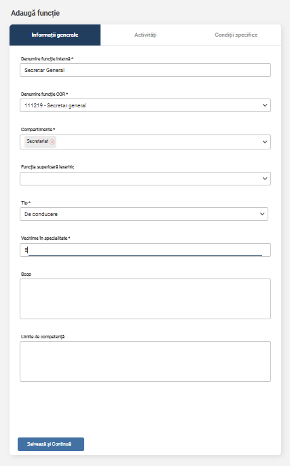The width and height of the screenshot is (290, 466).
Task: Click the Salvează și Continuă button
Action: pyautogui.click(x=51, y=444)
